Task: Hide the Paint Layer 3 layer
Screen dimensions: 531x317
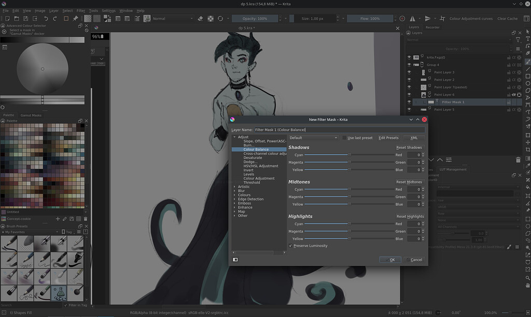Action: (x=408, y=72)
